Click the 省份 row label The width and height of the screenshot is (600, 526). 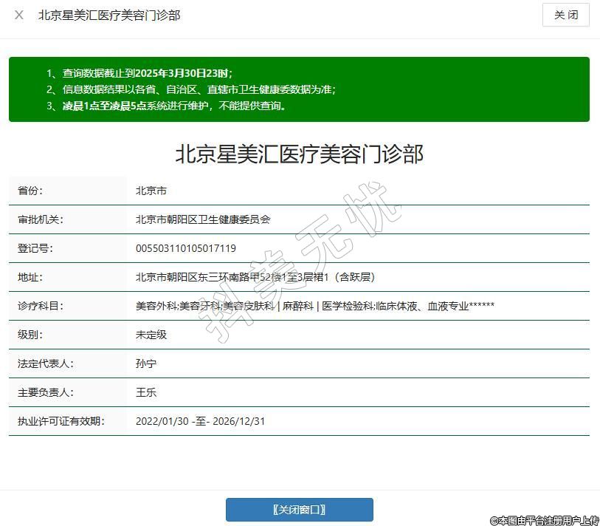click(30, 191)
